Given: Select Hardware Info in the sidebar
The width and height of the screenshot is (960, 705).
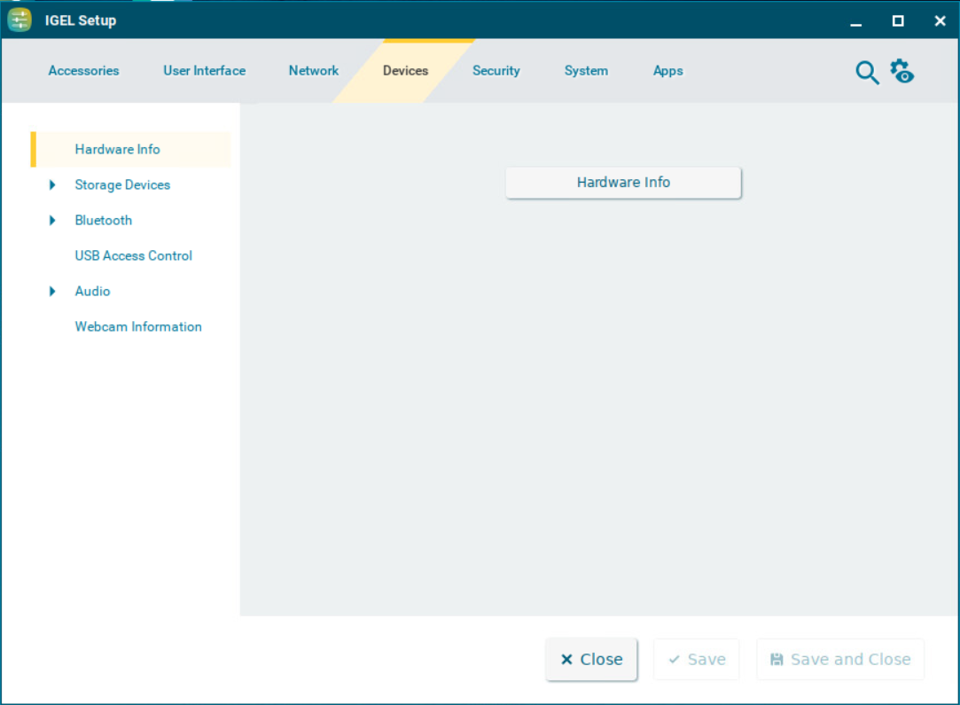Looking at the screenshot, I should click(117, 150).
